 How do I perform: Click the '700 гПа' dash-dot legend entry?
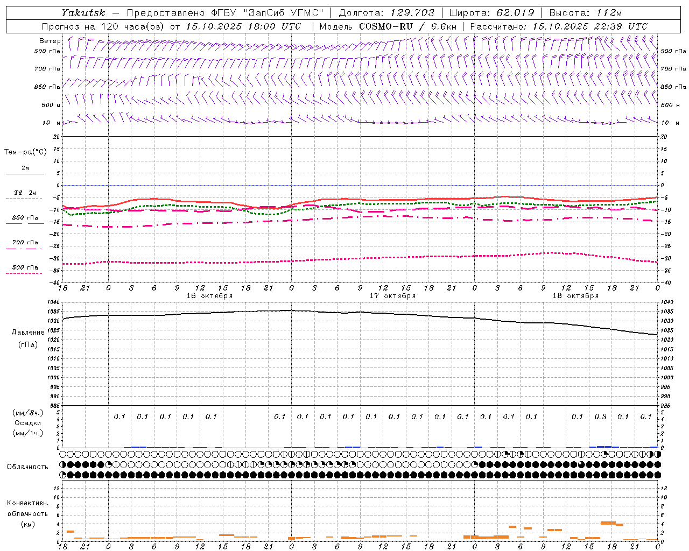25,243
